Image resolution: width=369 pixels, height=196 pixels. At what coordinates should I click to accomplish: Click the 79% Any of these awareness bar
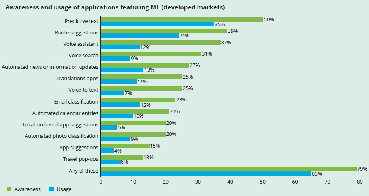coord(229,169)
